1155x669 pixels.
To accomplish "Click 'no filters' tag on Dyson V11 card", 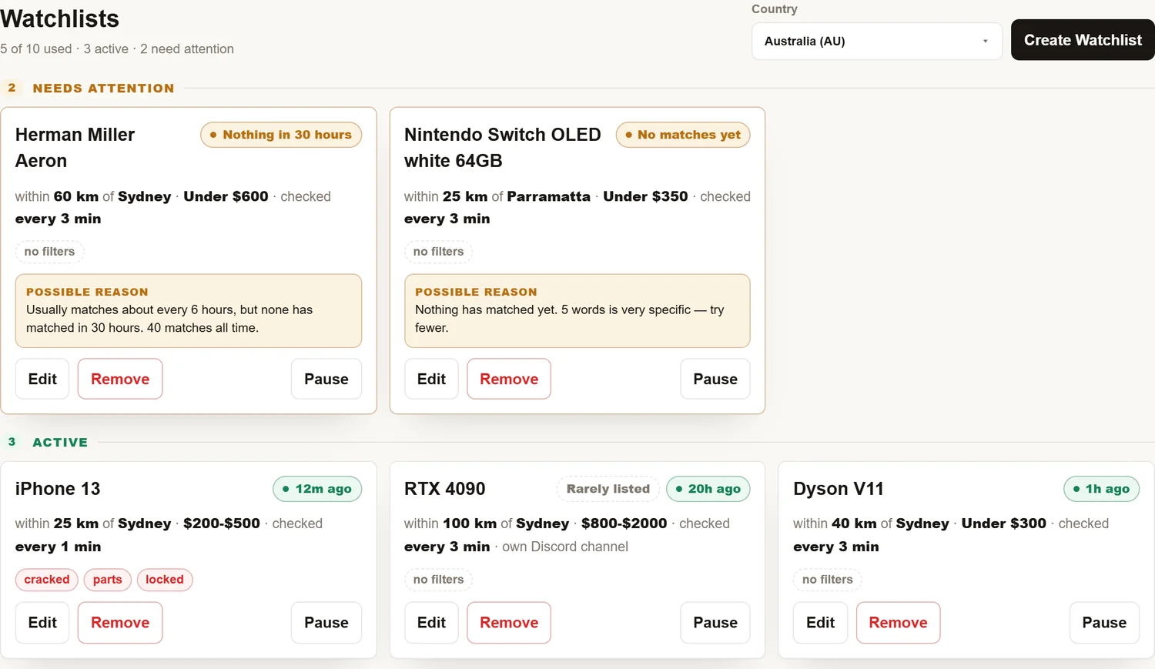I will pos(828,580).
